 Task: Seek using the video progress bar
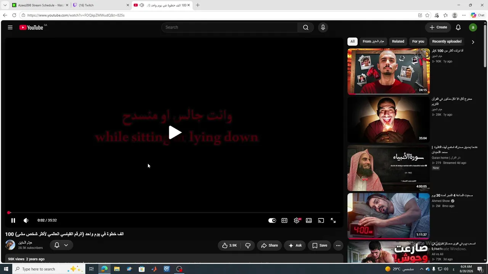[x=174, y=212]
